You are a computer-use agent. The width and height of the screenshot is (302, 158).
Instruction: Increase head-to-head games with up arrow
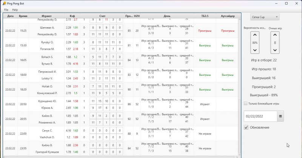coord(275,35)
